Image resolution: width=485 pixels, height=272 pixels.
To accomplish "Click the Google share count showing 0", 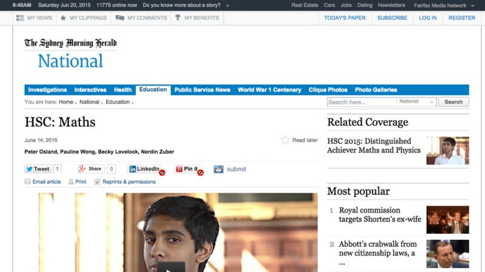I will pos(112,169).
